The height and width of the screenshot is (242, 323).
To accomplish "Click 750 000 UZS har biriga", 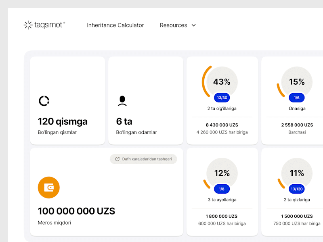I will (x=297, y=223).
